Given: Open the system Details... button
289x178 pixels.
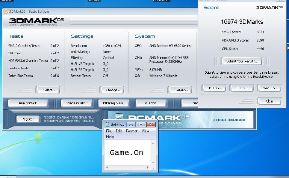Looking at the screenshot, I should (180, 90).
